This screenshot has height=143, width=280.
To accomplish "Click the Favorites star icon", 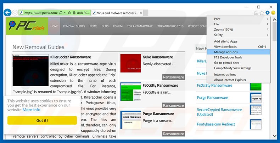I will click(x=262, y=13).
